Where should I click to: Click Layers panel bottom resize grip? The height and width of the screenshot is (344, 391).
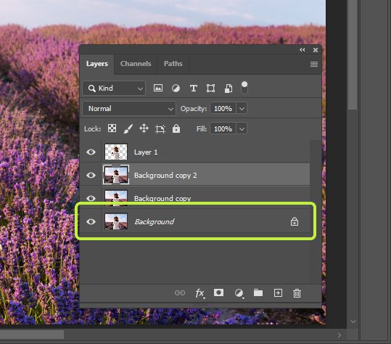pos(200,305)
